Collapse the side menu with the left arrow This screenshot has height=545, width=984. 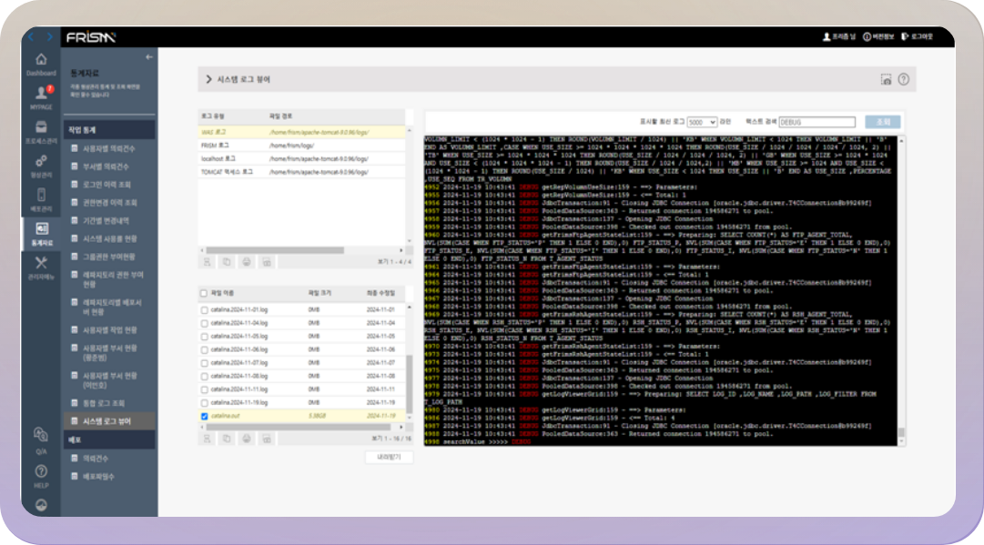(148, 57)
